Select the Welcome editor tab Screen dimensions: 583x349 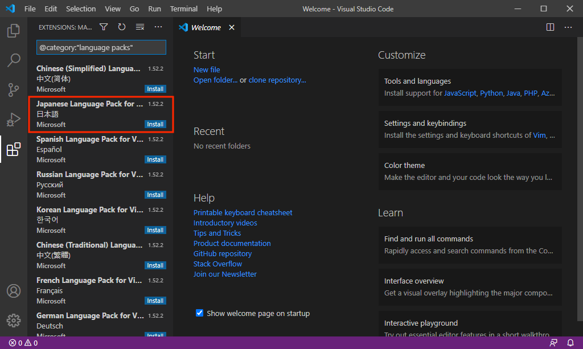click(x=207, y=27)
